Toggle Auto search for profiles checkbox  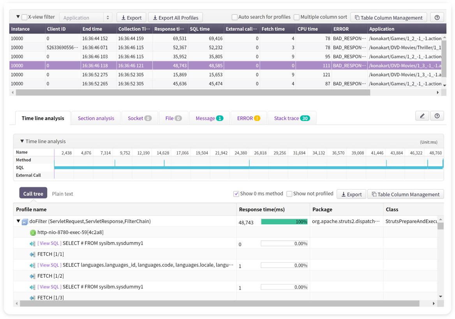pos(235,17)
